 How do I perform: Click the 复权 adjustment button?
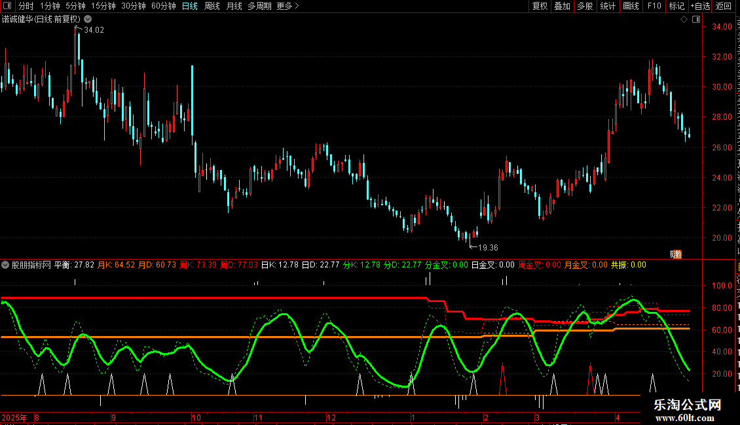540,6
